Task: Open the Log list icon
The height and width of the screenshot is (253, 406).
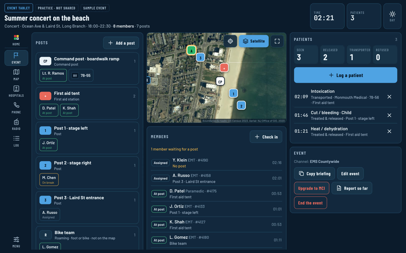Action: pos(16,141)
